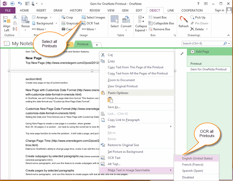The width and height of the screenshot is (233, 181).
Task: Click the Background printout tool
Action: coord(43,23)
